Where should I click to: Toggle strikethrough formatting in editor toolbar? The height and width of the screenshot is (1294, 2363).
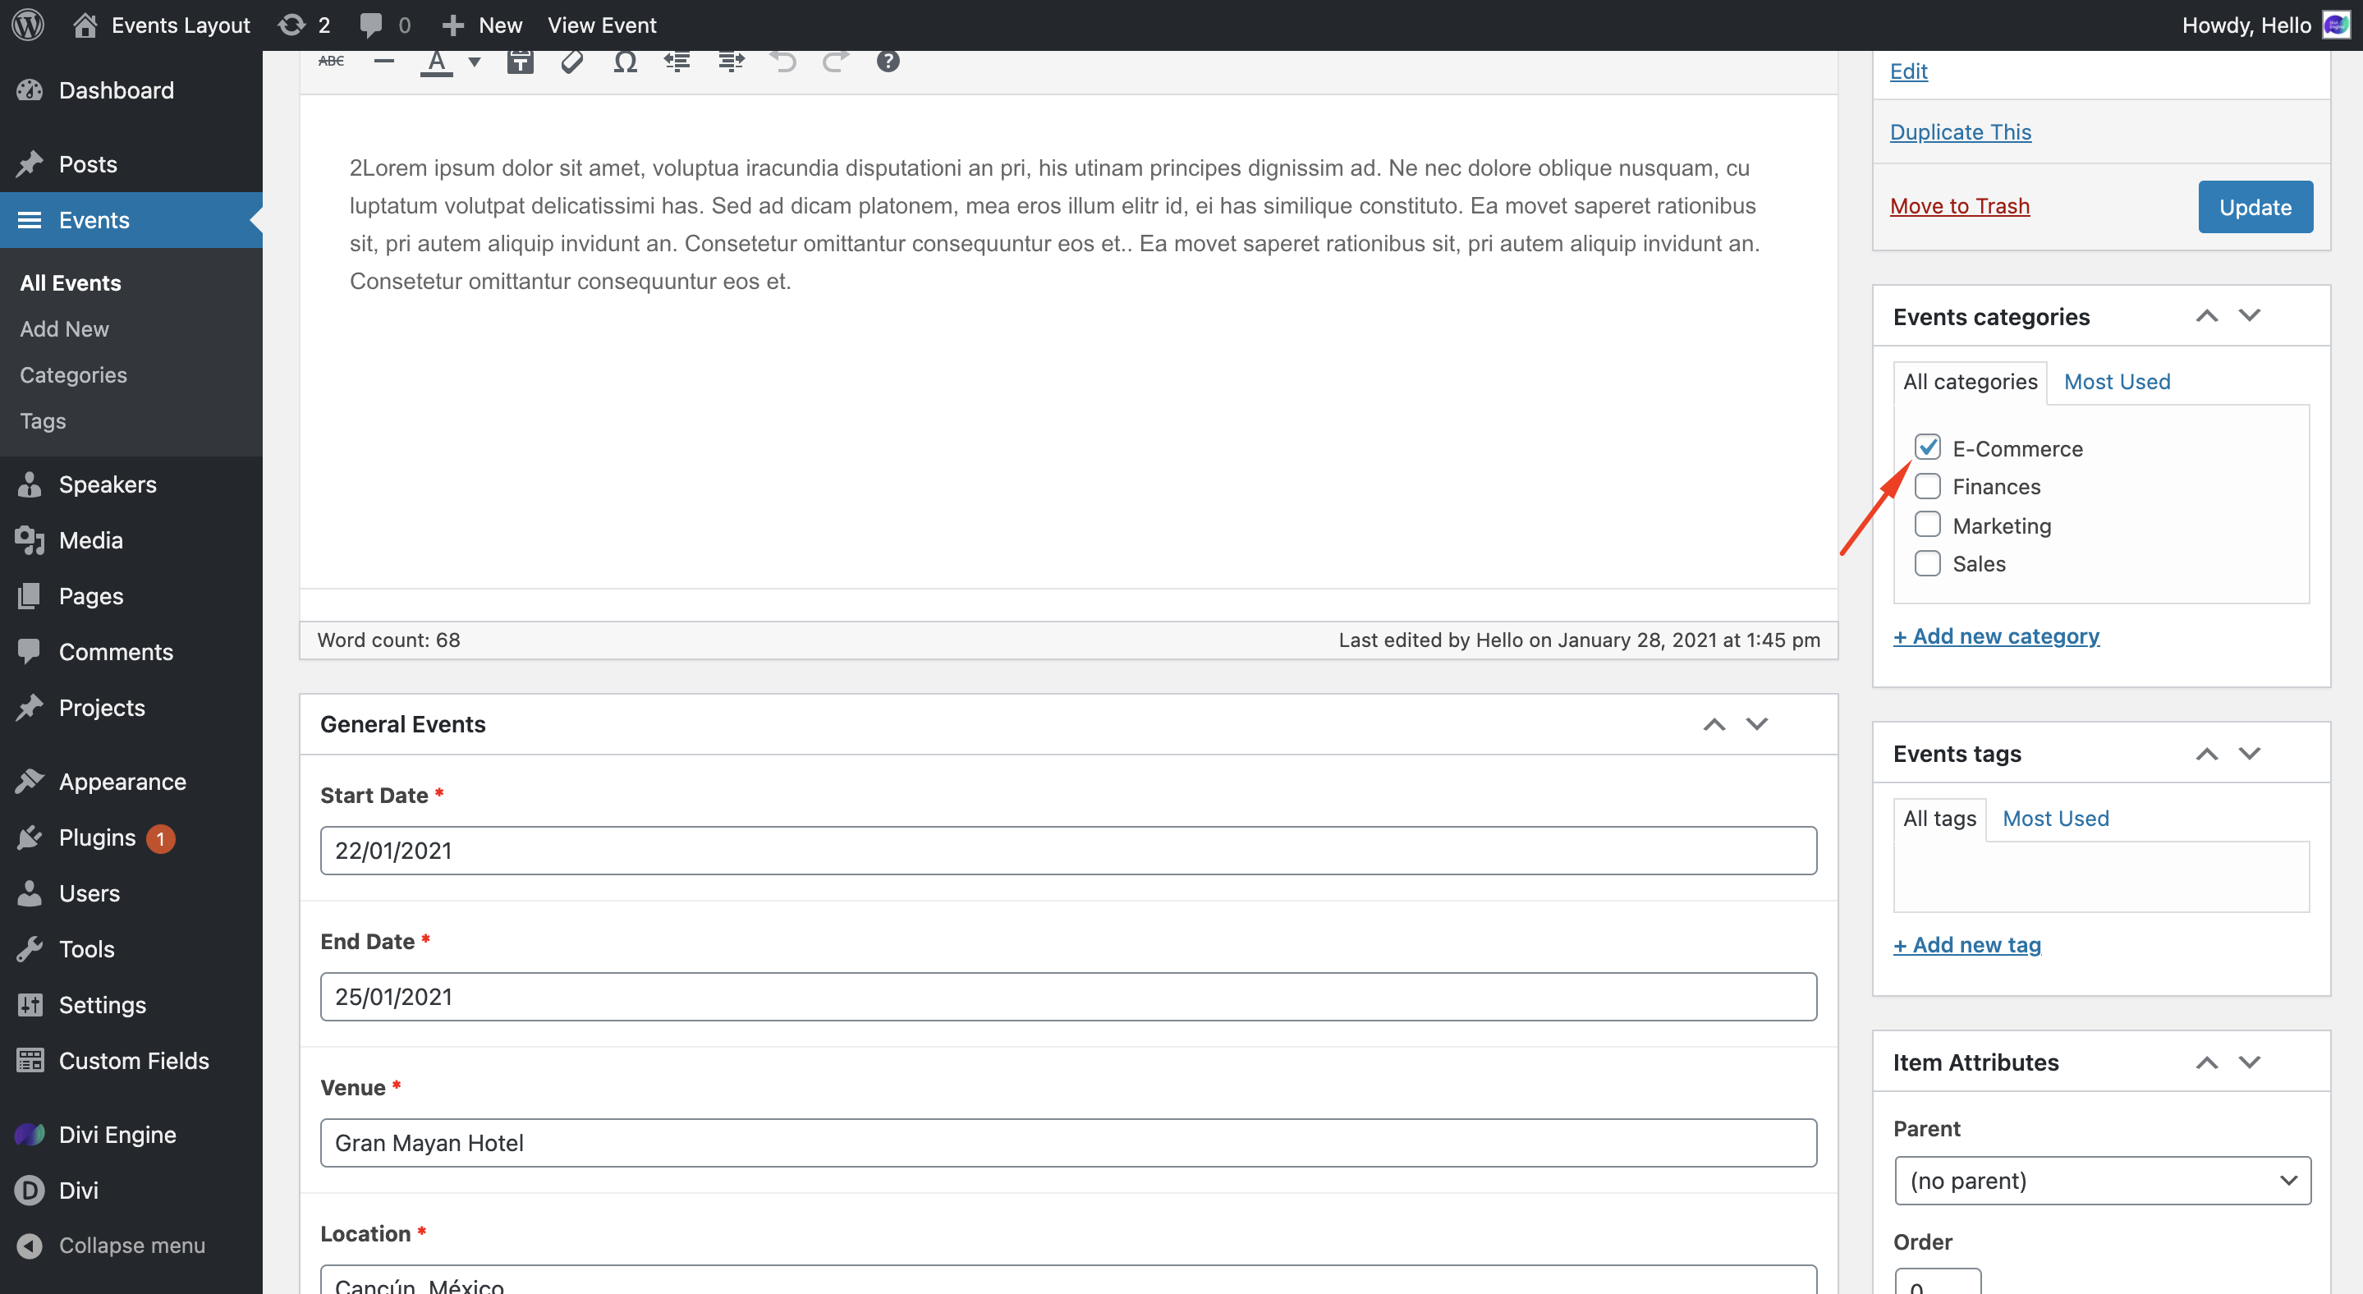coord(331,62)
